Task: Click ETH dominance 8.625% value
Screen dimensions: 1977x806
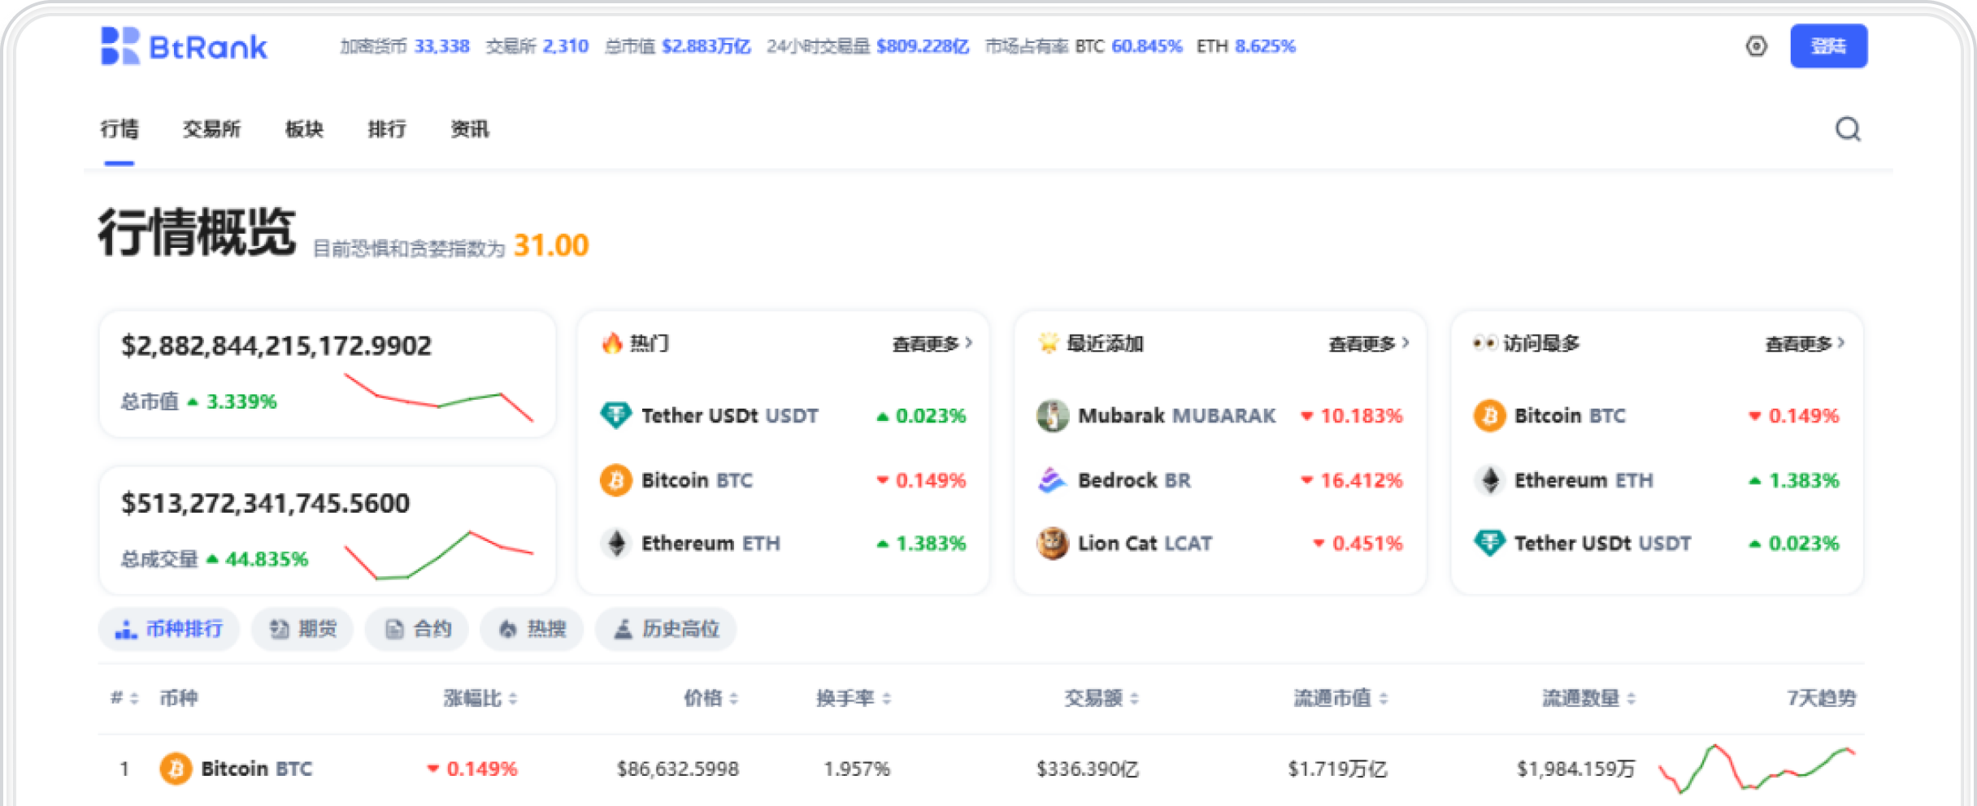Action: coord(1265,46)
